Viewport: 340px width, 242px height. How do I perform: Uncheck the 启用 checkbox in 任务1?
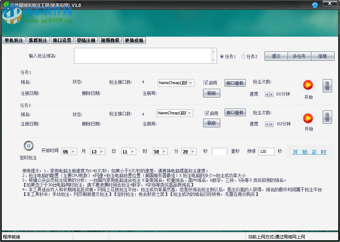pos(206,82)
